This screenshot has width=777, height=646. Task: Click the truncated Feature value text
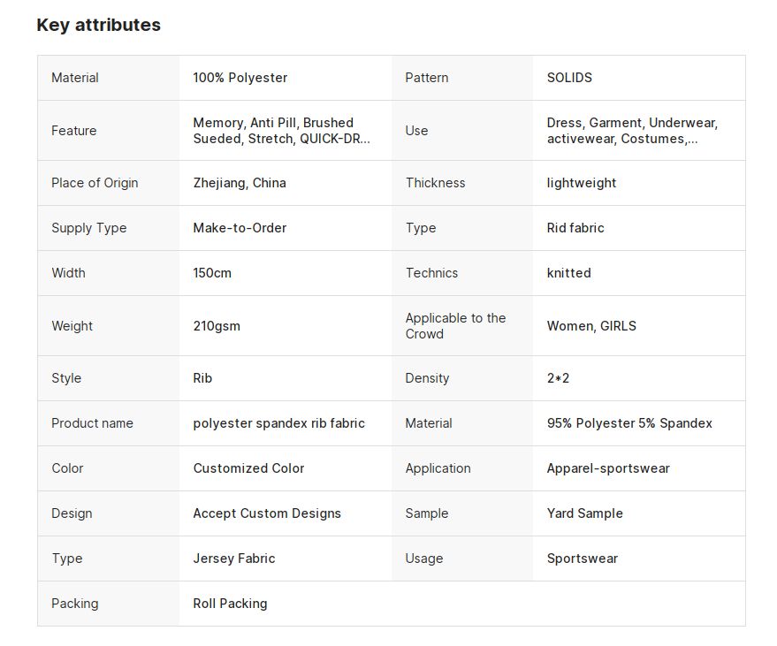[281, 131]
